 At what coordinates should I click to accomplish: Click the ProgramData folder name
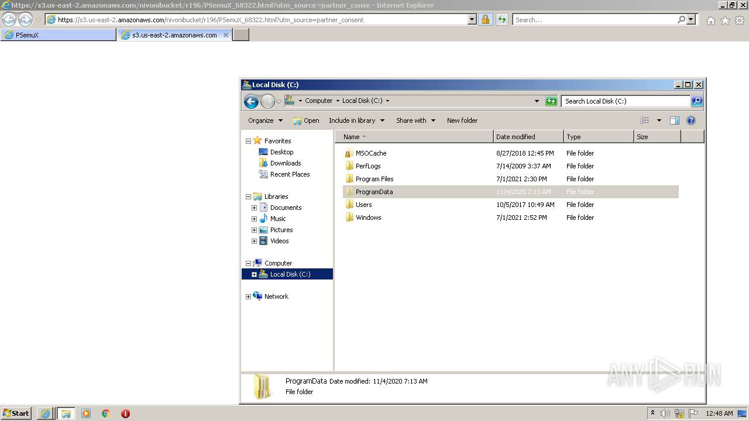(x=374, y=192)
